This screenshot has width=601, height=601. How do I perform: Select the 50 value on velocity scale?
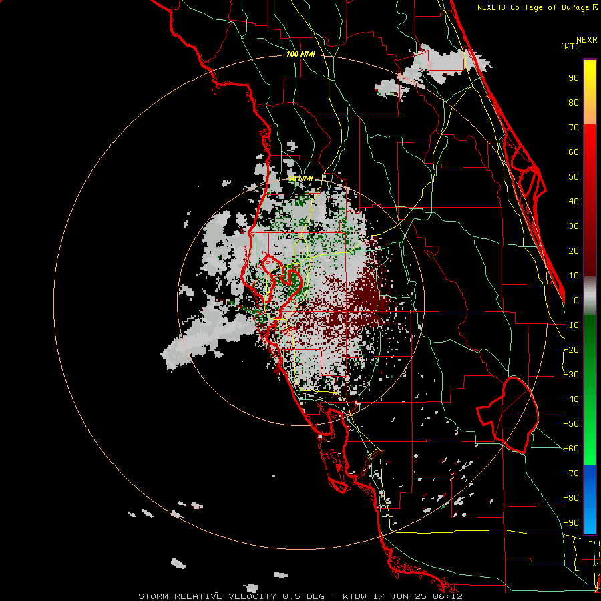574,177
